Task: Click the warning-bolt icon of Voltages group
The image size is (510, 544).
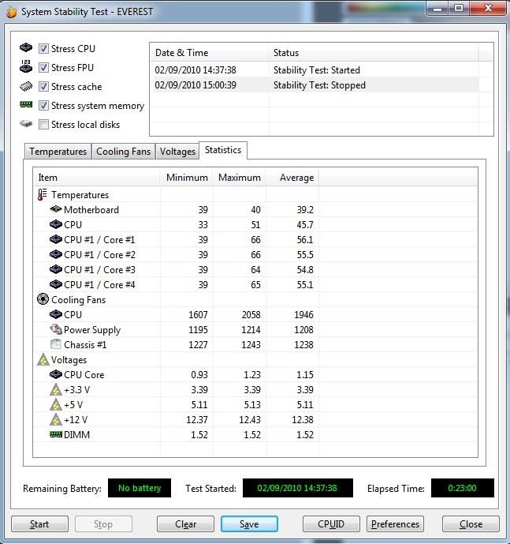Action: click(43, 359)
